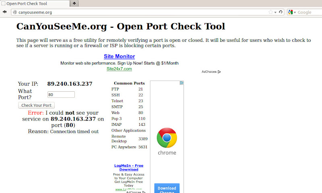Click the chrome wordmark in the ad
Viewport: 322px width, 193px height.
pos(167,153)
